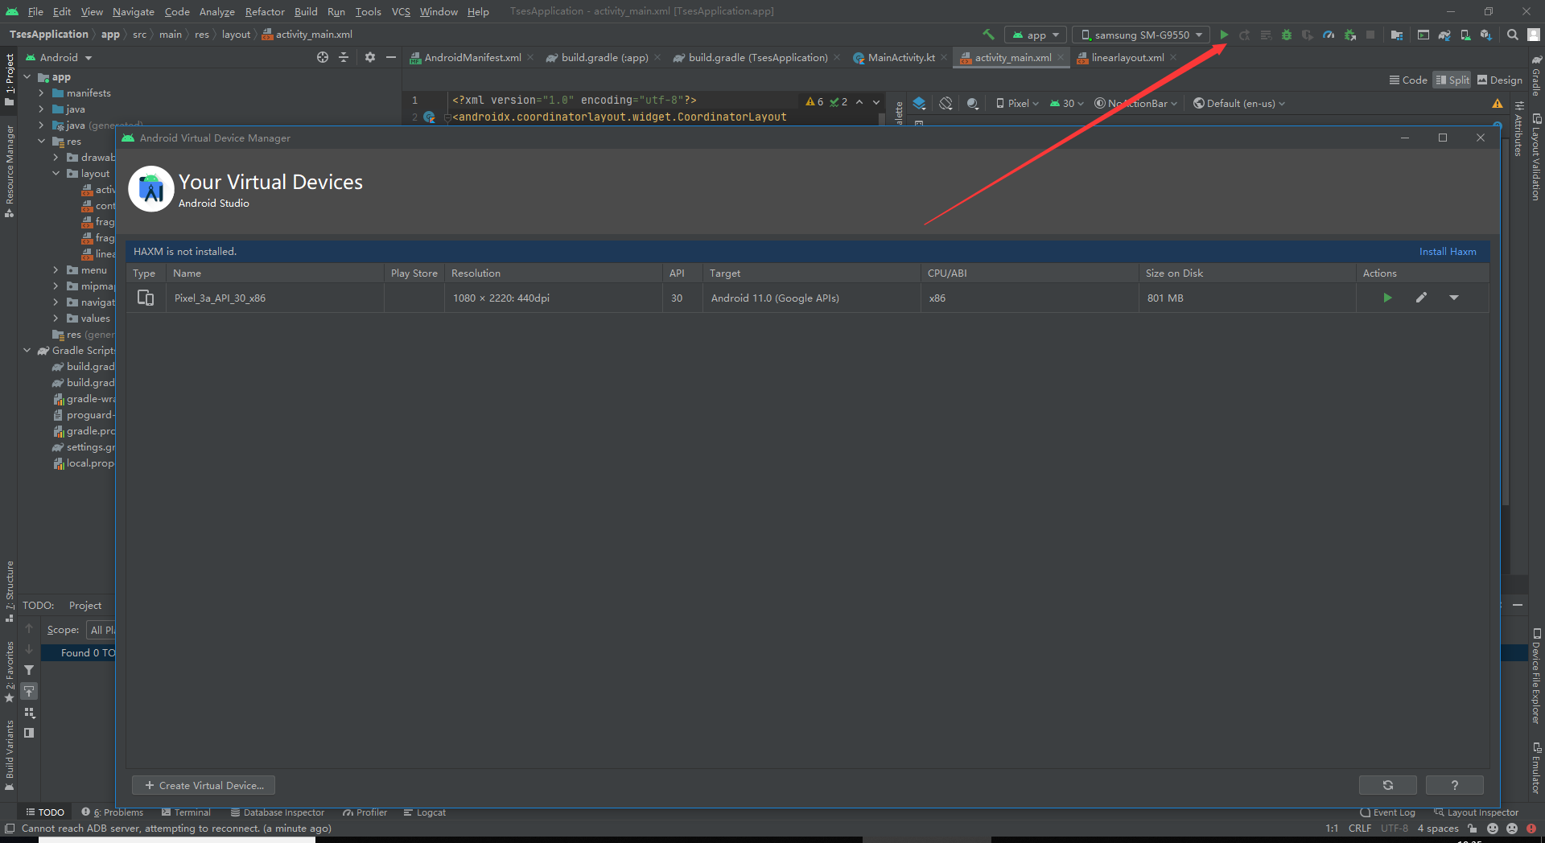1545x843 pixels.
Task: Toggle the Resource Manager side panel
Action: [10, 171]
